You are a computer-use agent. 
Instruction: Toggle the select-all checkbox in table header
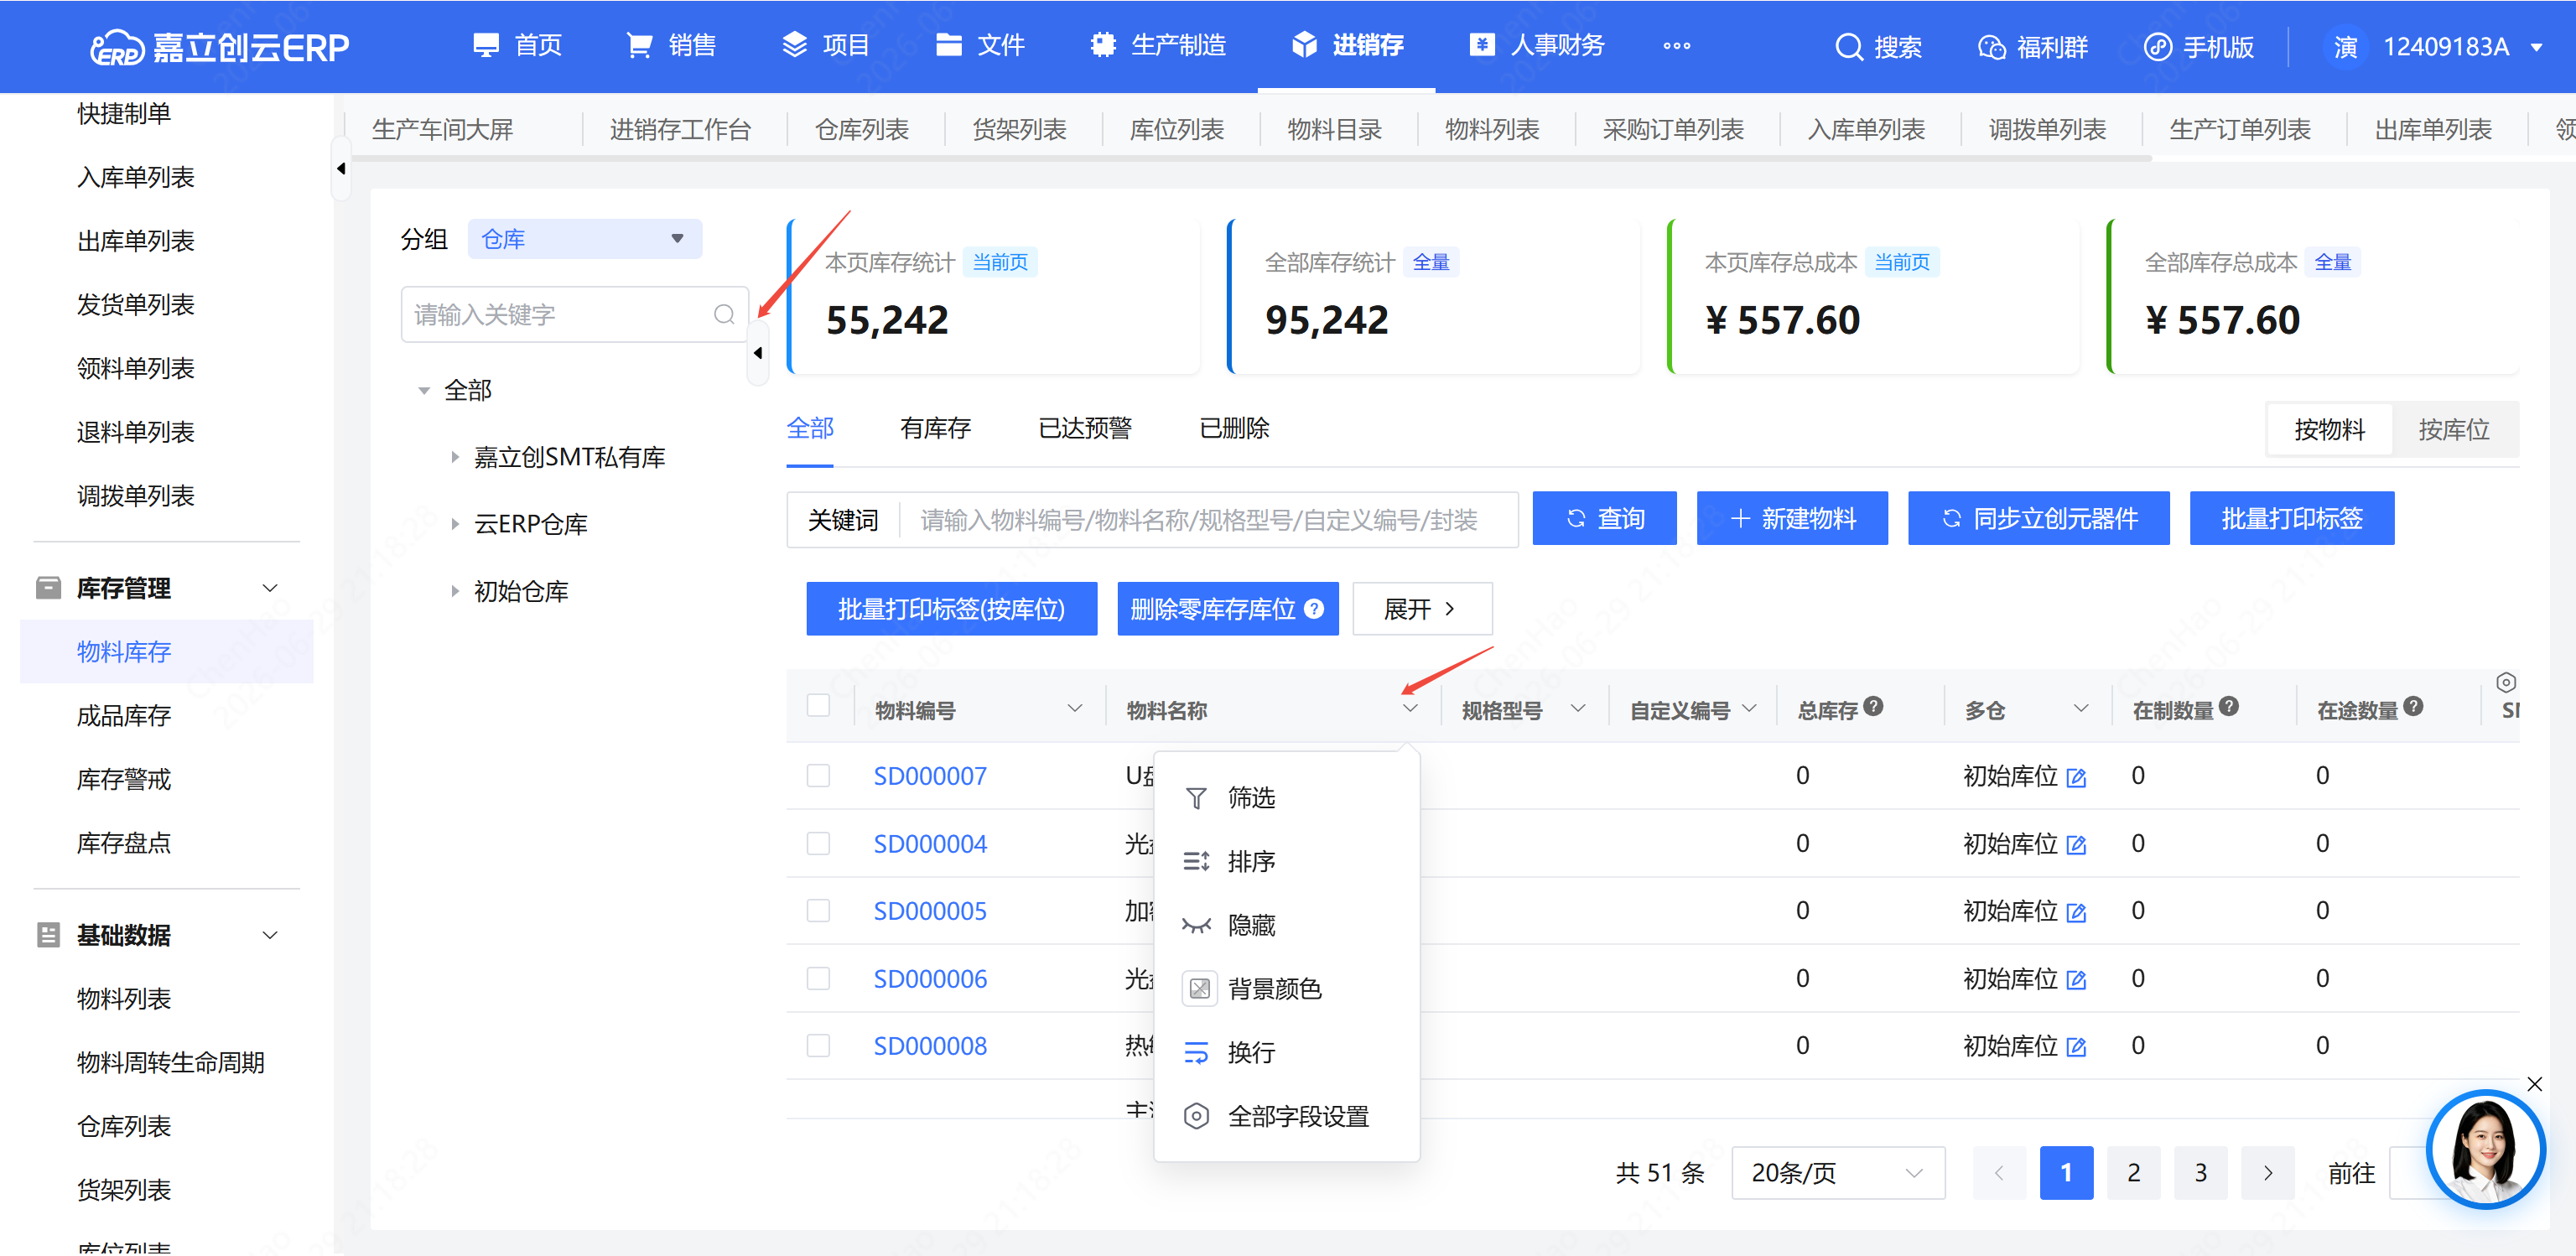pos(818,705)
